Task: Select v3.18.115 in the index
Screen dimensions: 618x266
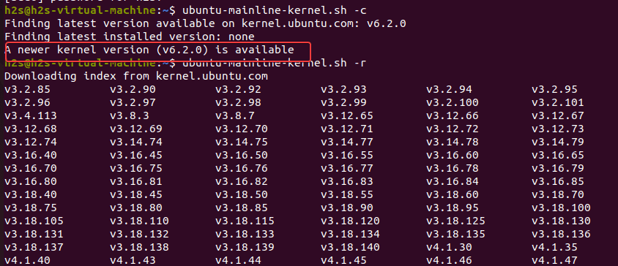Action: tap(245, 221)
